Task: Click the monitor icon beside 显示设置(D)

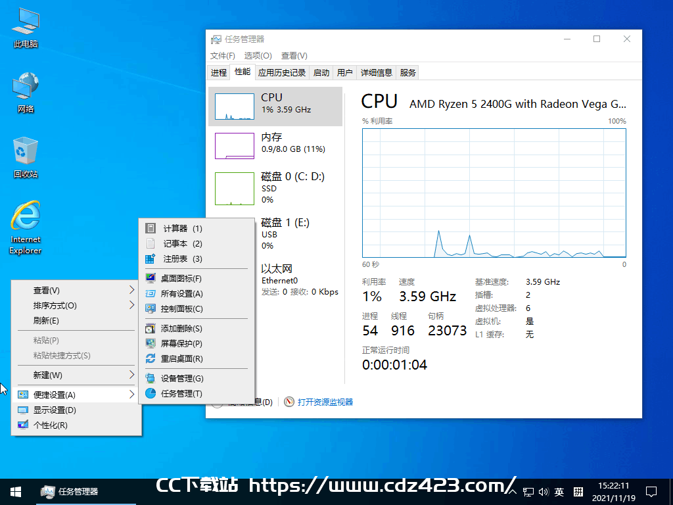Action: 23,410
